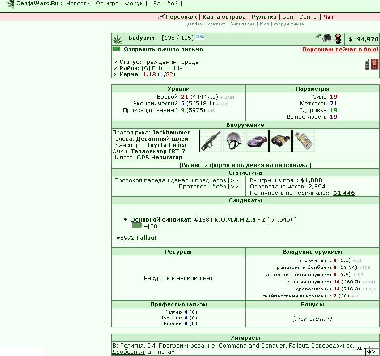The image size is (380, 356).
Task: Click the Северодвинск interest link
Action: [332, 346]
